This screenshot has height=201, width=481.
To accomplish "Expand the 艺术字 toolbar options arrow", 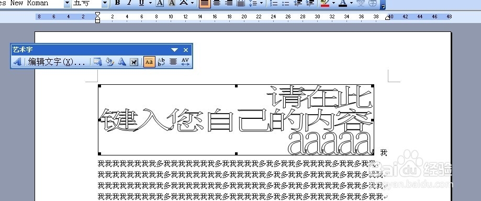I will (174, 50).
